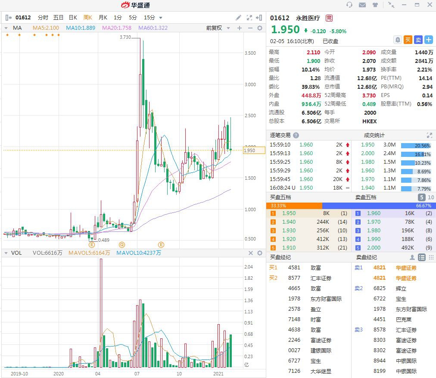Collapse the right quote panel
Screen dimensions: 436x378
tap(259, 18)
